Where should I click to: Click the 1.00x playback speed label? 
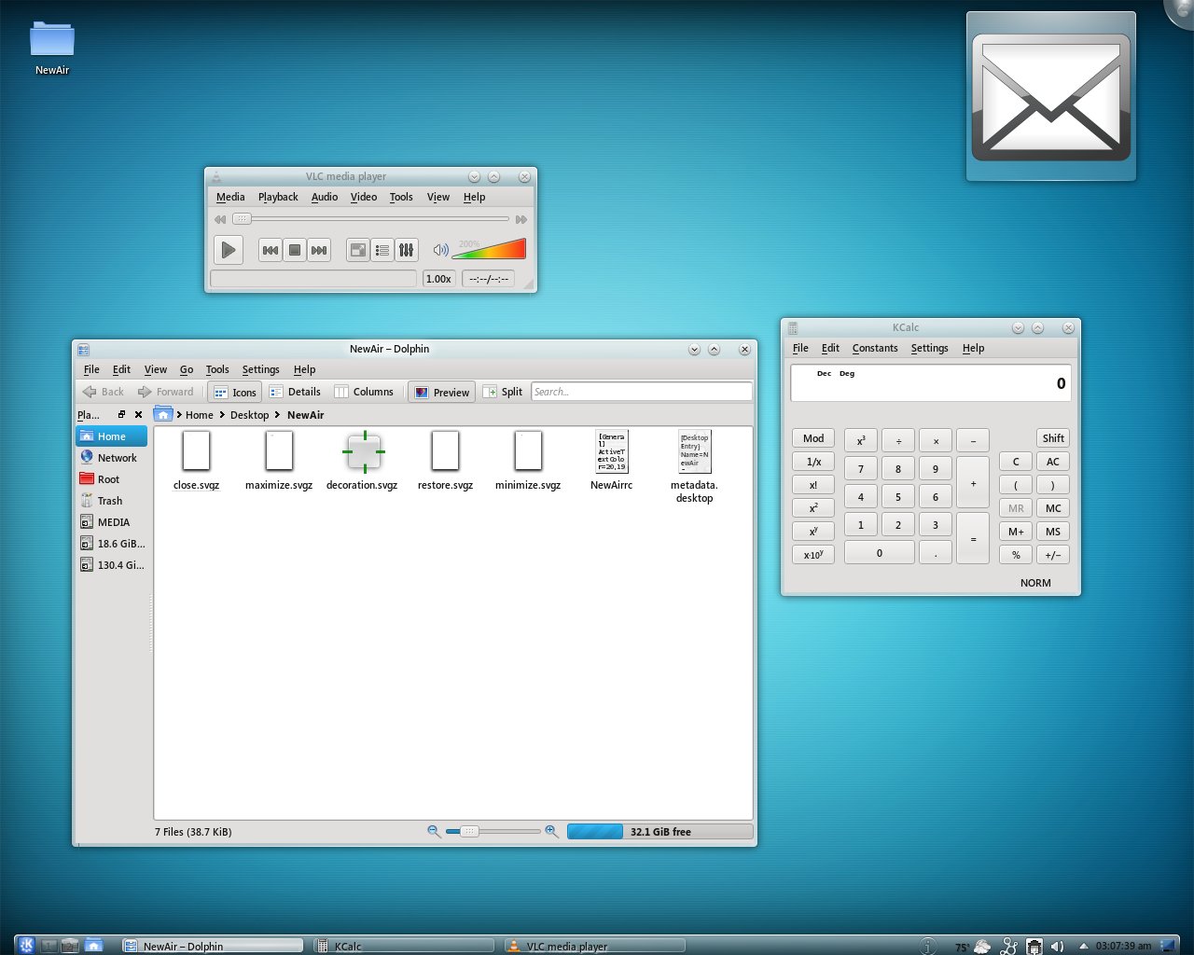(438, 279)
